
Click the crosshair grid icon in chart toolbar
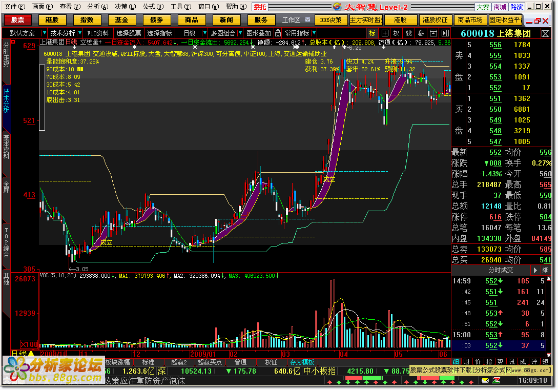(x=385, y=33)
